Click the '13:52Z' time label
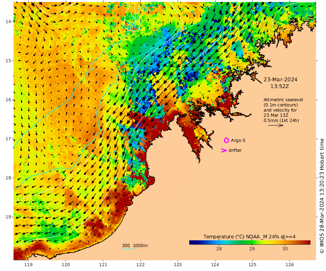This screenshot has height=271, width=326. [x=279, y=86]
